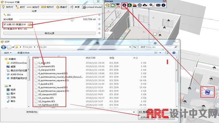
Task: Open the file name combo box arrow
Action: [x=134, y=112]
